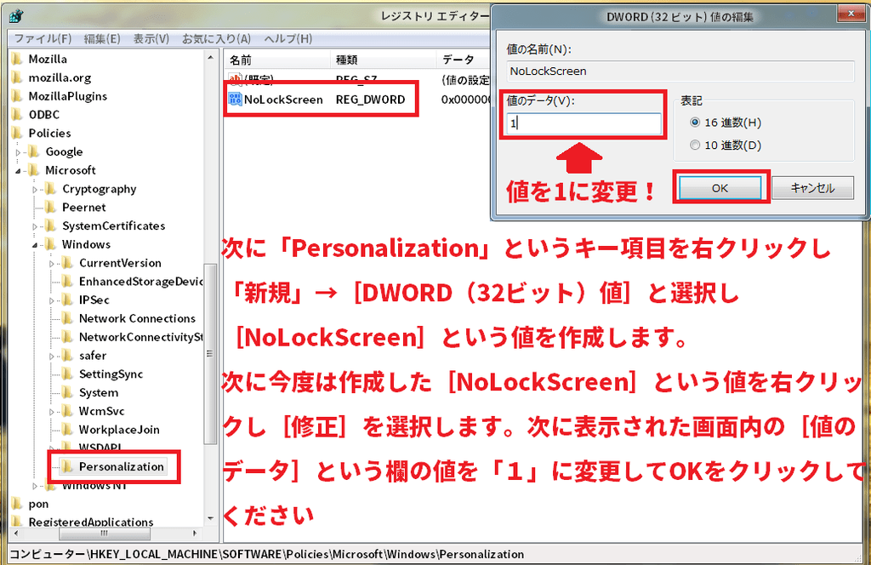Expand the SystemCertificates key
This screenshot has height=565, width=871.
(x=34, y=226)
